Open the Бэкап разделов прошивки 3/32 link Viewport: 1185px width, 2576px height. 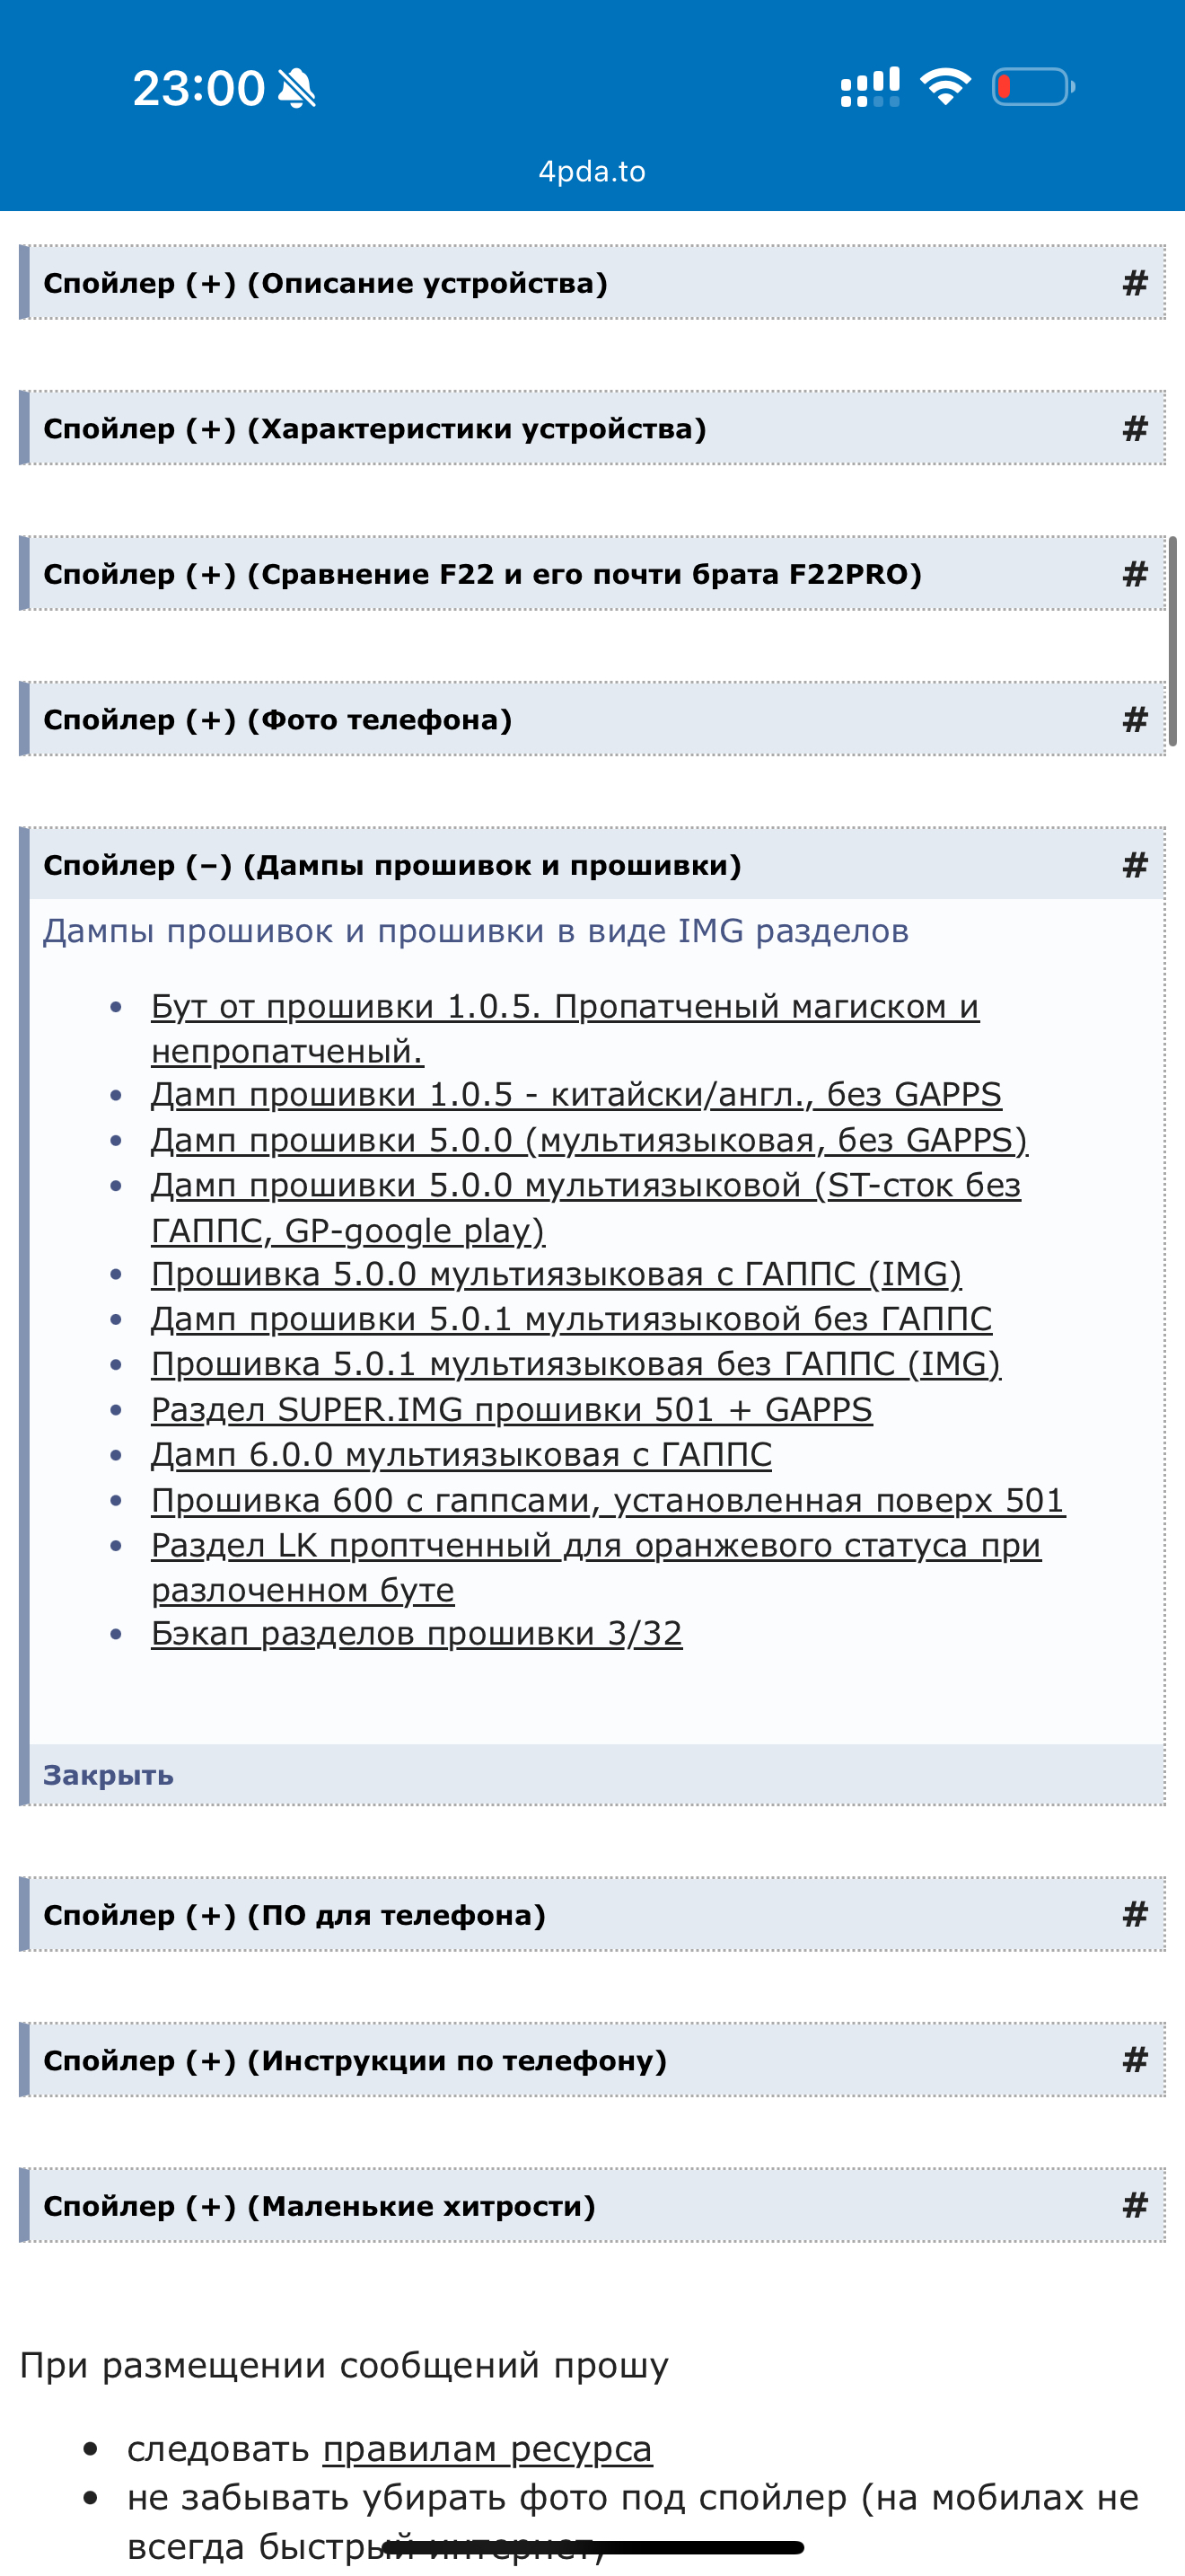tap(417, 1634)
